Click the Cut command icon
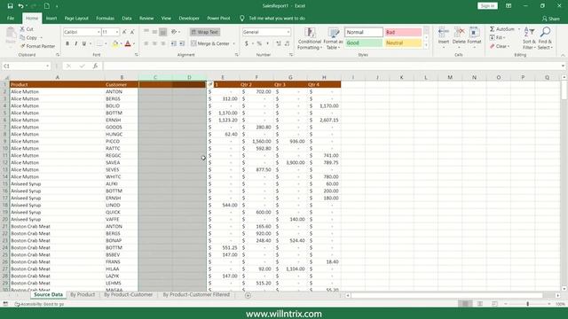568x319 pixels. pyautogui.click(x=22, y=29)
